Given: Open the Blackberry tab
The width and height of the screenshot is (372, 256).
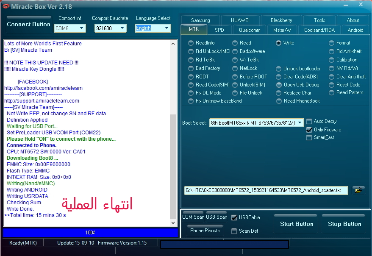Looking at the screenshot, I should coord(281,20).
